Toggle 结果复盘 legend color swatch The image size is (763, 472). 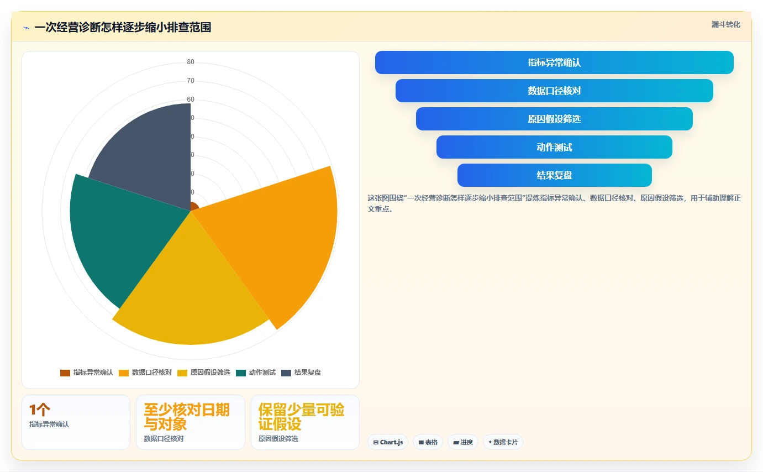[x=286, y=373]
